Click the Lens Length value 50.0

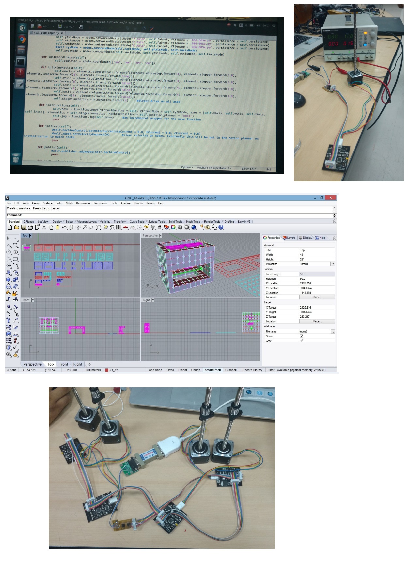pos(317,274)
